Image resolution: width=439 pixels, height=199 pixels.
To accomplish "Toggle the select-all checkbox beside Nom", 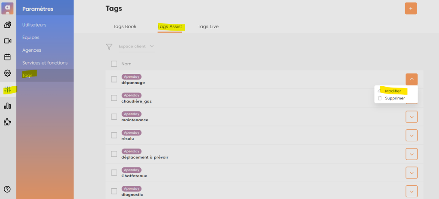I will coord(114,64).
